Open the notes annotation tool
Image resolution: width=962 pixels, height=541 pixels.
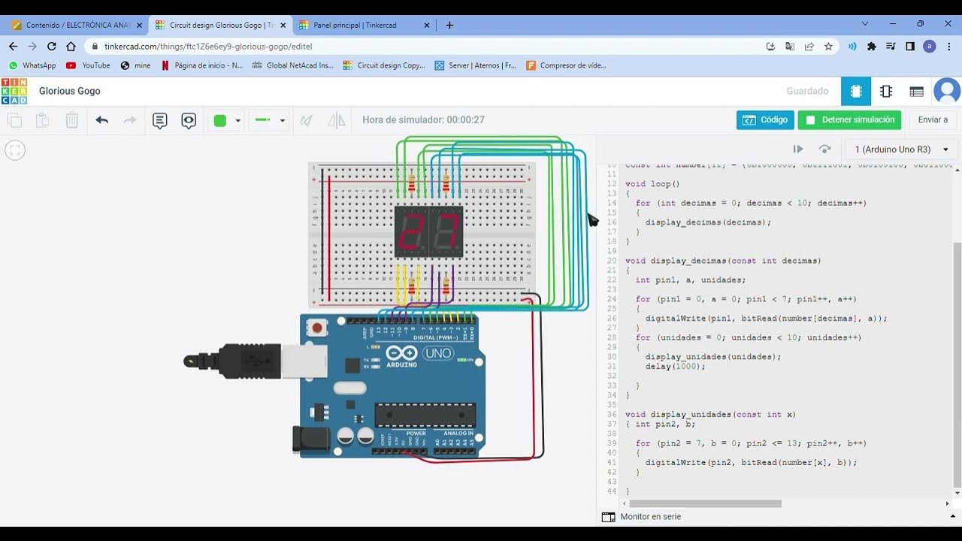pos(159,120)
